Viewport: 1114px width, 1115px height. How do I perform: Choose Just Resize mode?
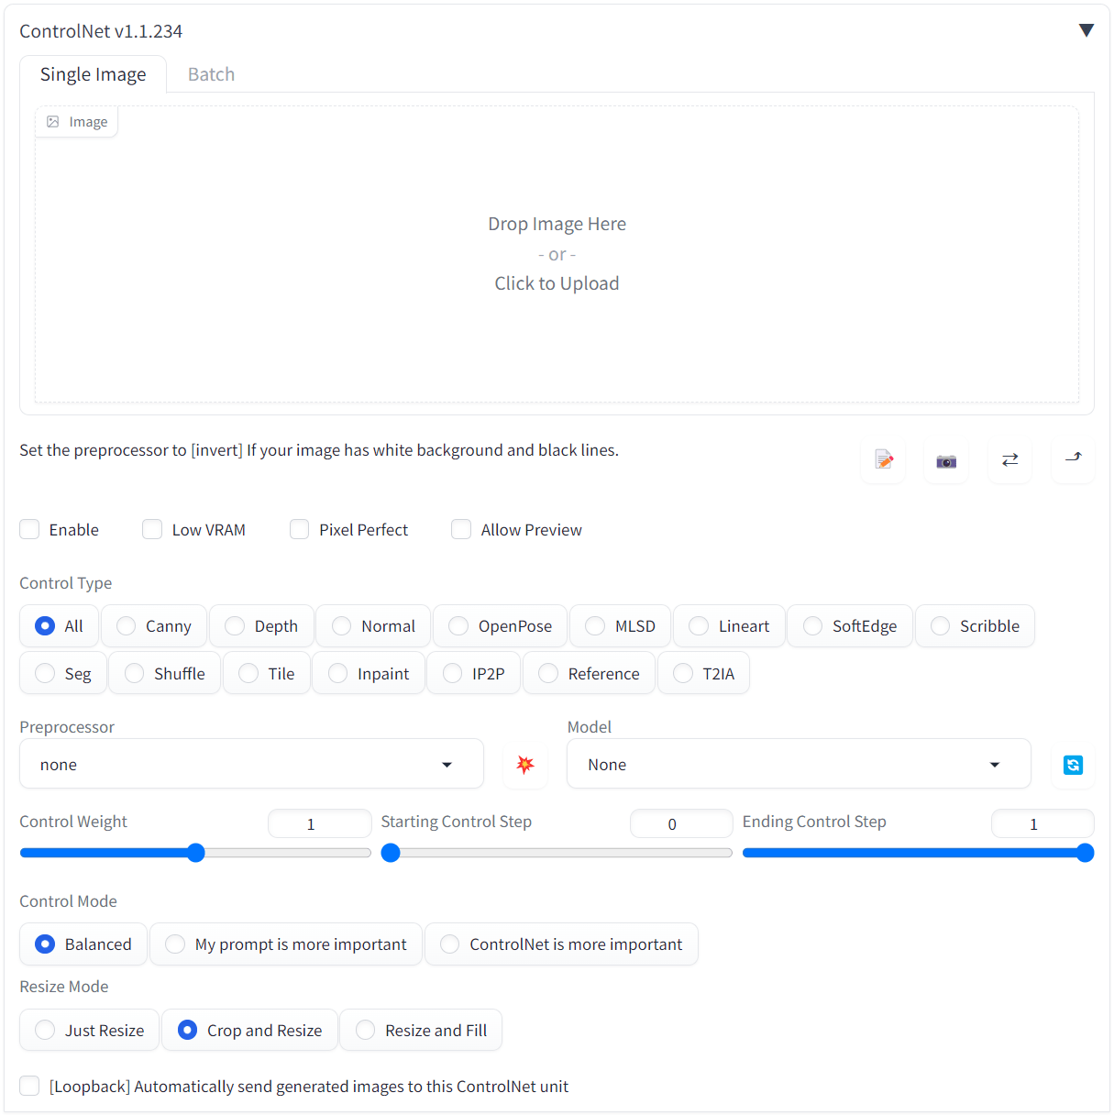[x=89, y=1031]
